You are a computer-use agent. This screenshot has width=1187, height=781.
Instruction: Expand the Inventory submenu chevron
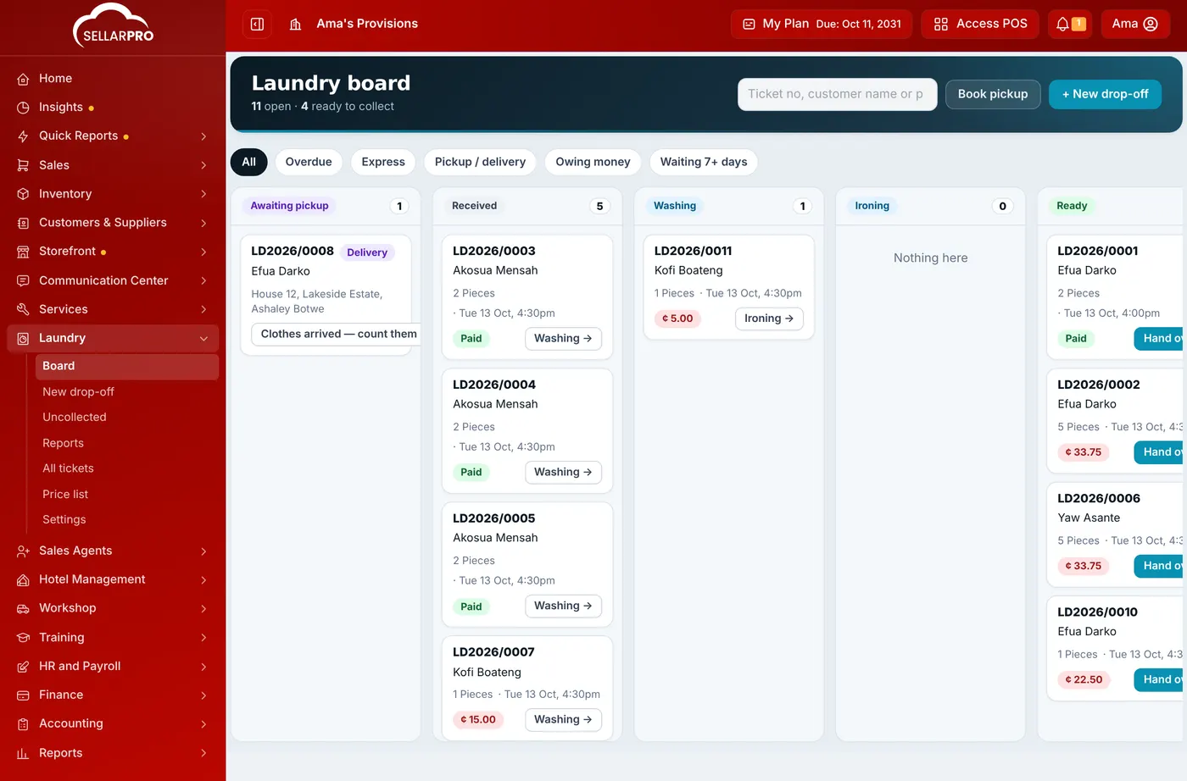[x=203, y=194]
